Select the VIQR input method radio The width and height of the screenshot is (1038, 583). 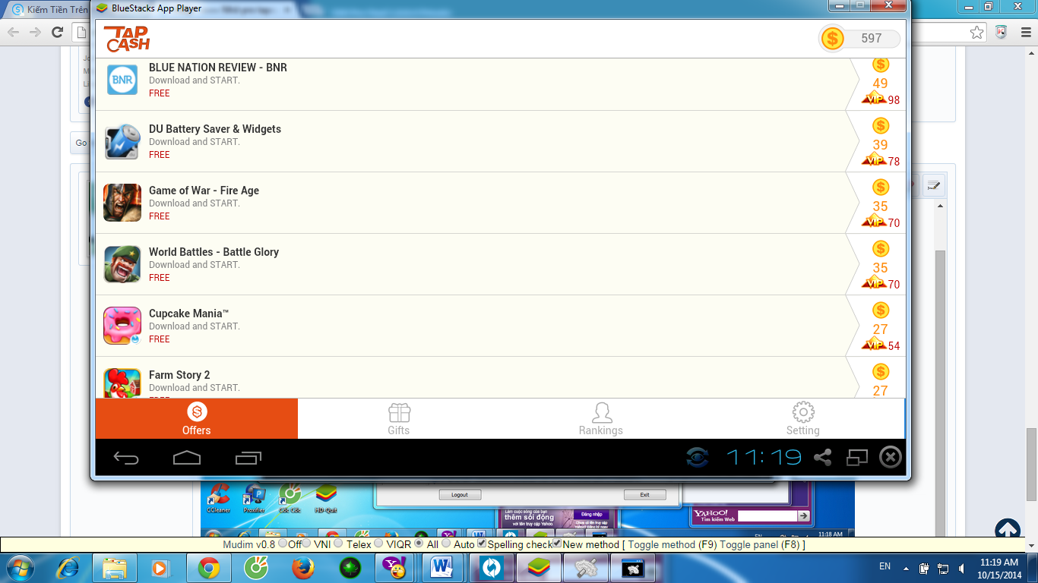pyautogui.click(x=378, y=544)
